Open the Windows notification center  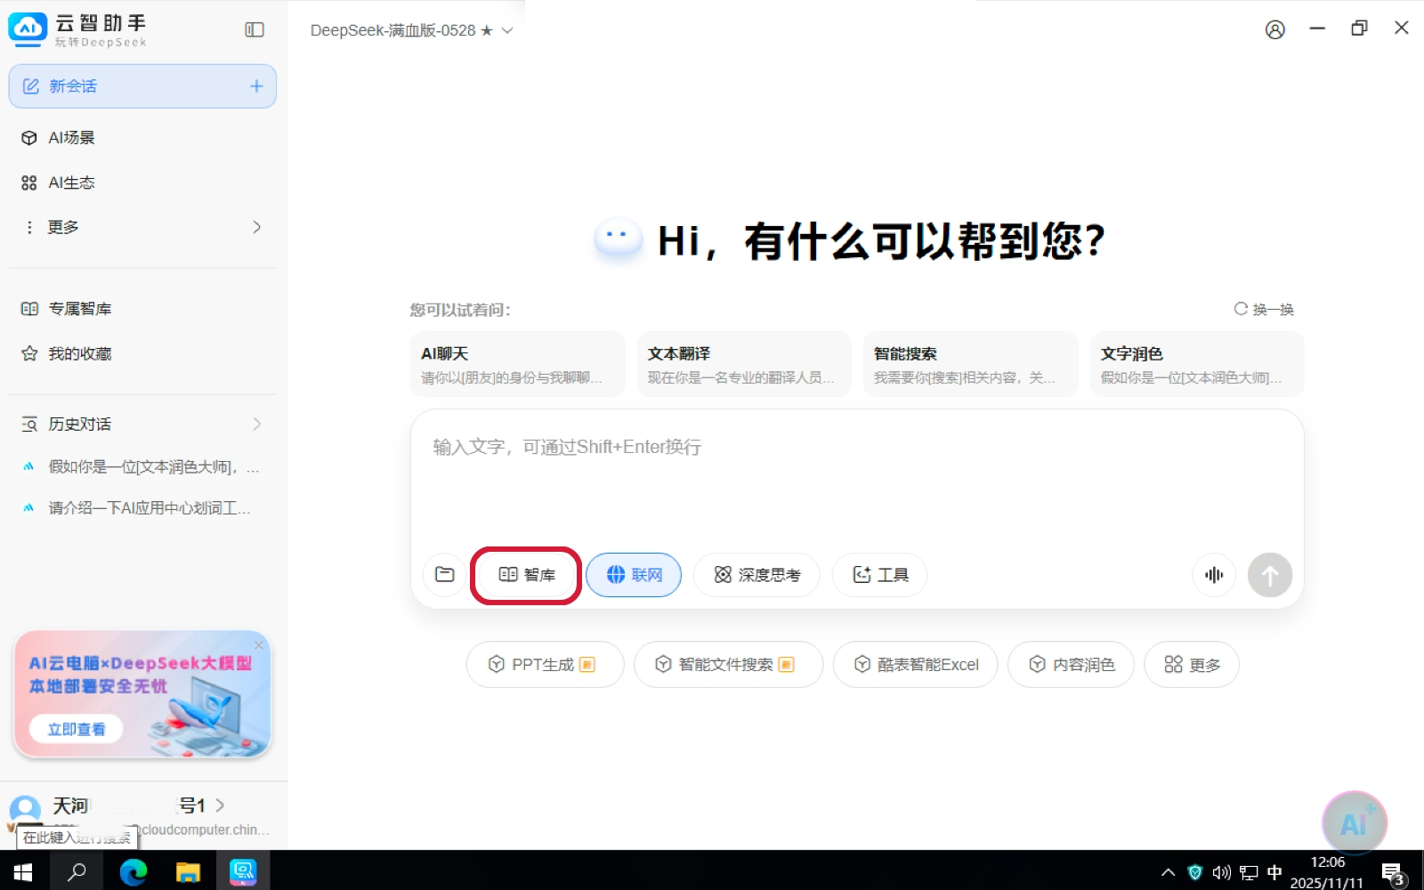[1393, 872]
